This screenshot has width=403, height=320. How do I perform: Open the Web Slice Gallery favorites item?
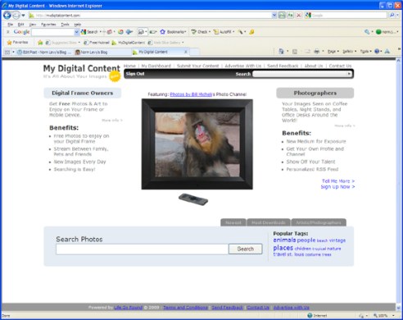click(165, 43)
